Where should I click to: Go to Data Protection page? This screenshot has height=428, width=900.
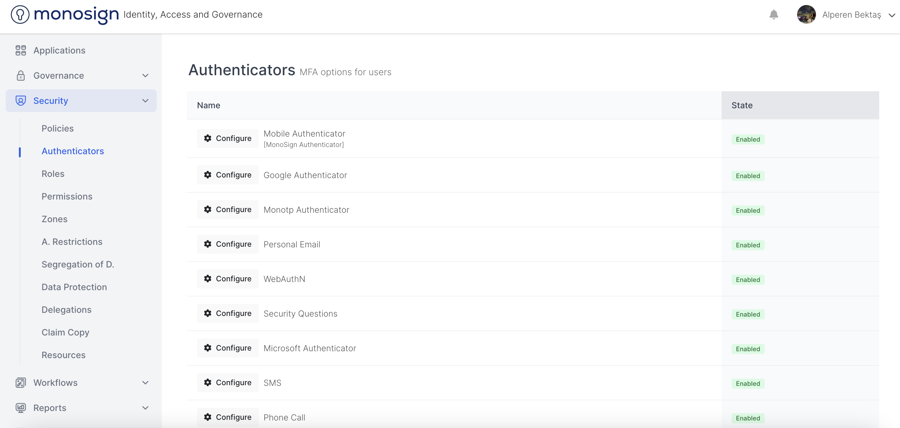(74, 287)
